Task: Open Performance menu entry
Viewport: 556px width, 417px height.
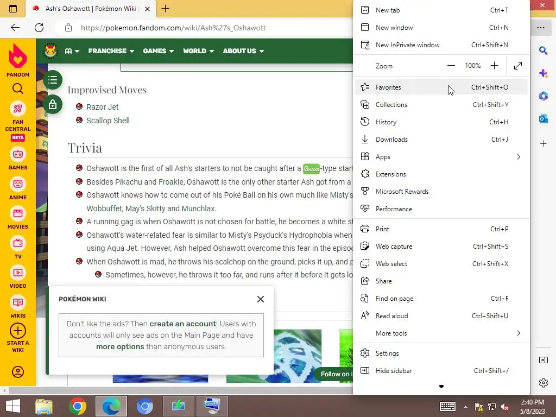Action: click(441, 209)
